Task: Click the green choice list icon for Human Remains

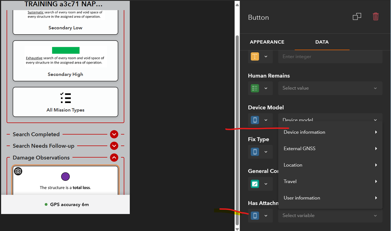Action: click(255, 88)
